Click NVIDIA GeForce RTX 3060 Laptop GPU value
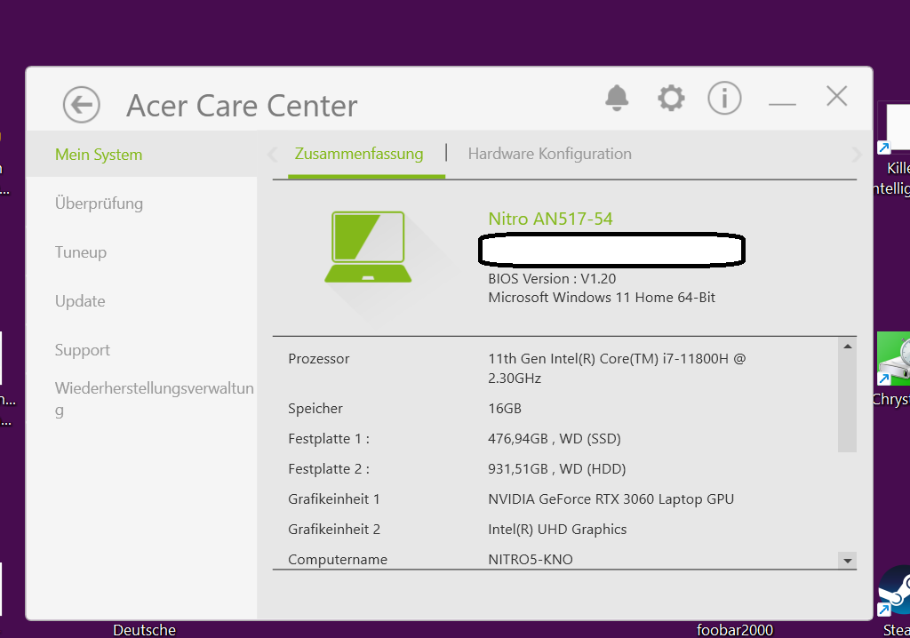 coord(611,499)
